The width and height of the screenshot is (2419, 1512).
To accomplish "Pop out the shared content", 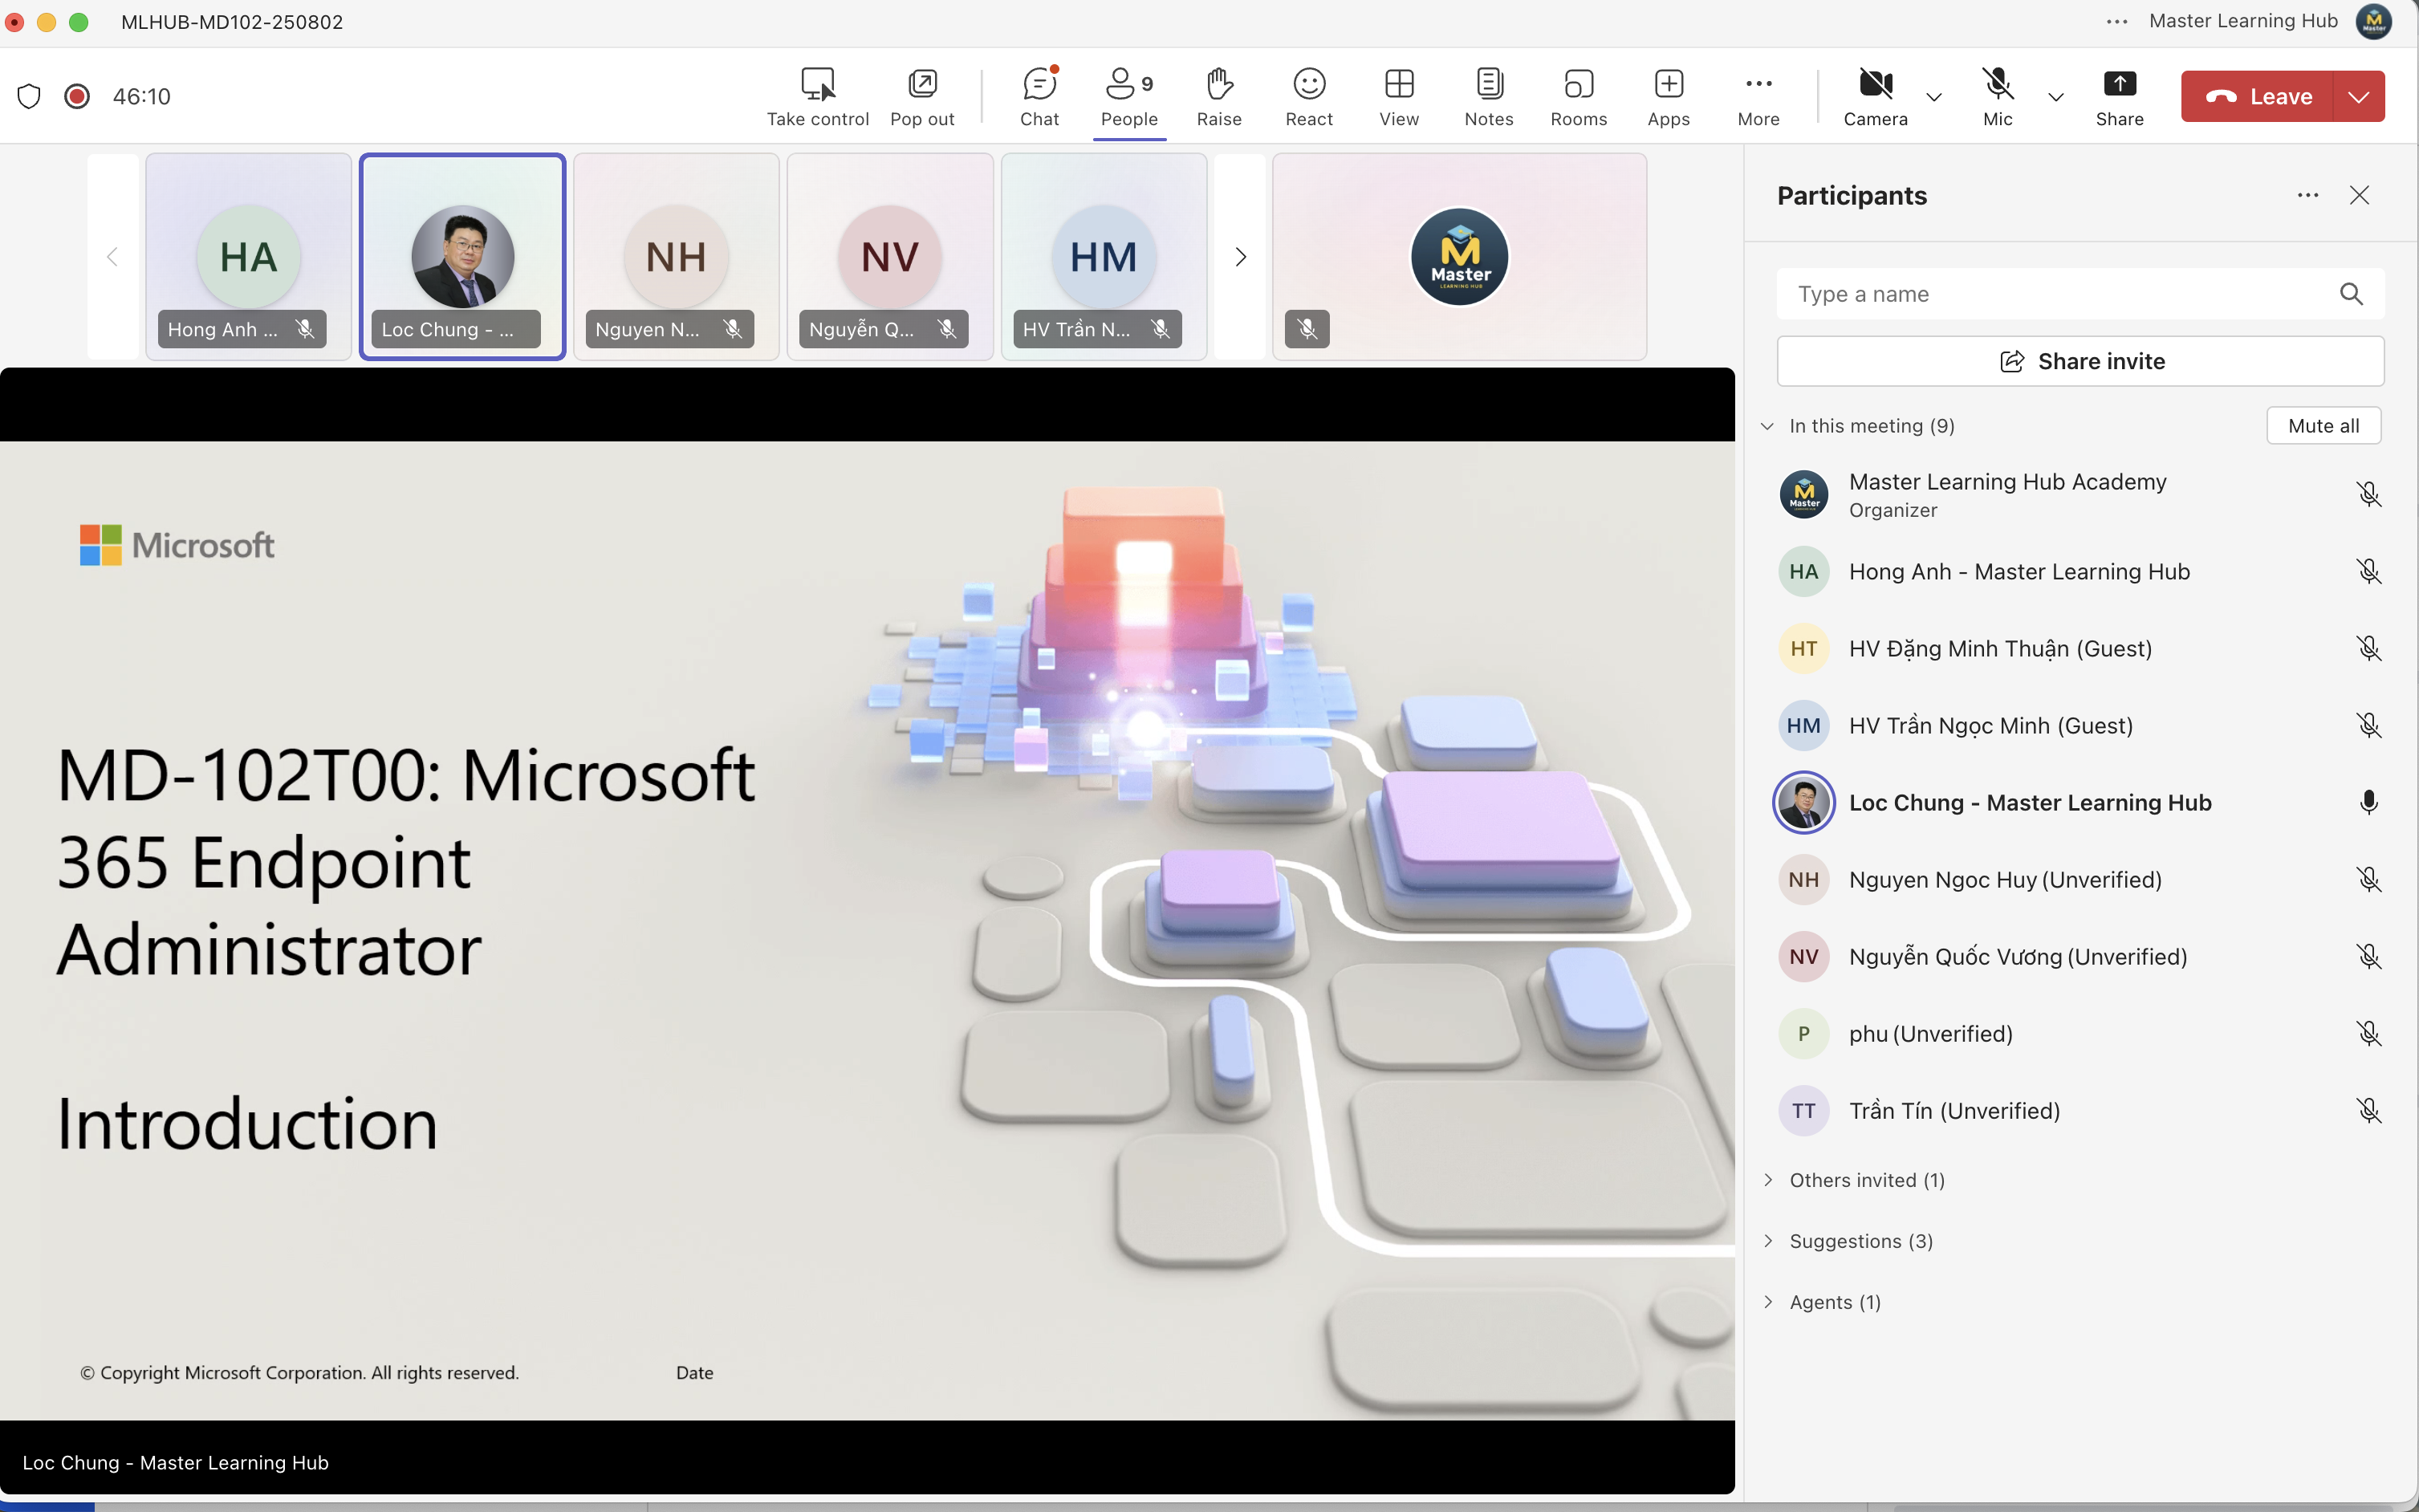I will click(922, 96).
